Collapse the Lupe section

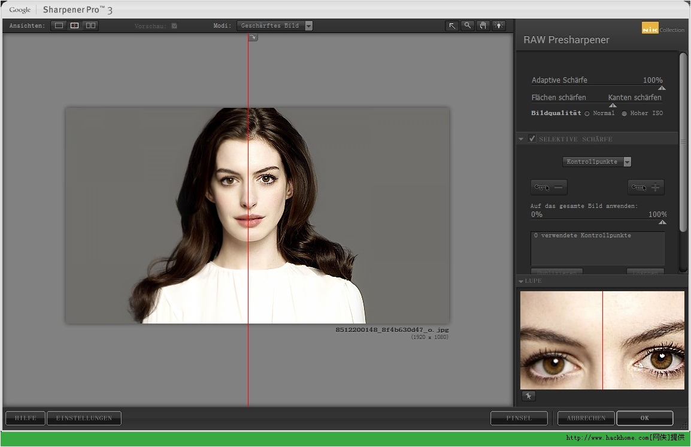coord(522,281)
